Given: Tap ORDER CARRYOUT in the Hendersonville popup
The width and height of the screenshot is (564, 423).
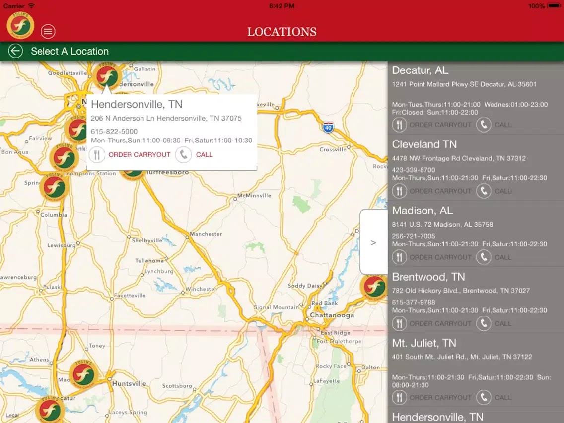Looking at the screenshot, I should (x=139, y=155).
